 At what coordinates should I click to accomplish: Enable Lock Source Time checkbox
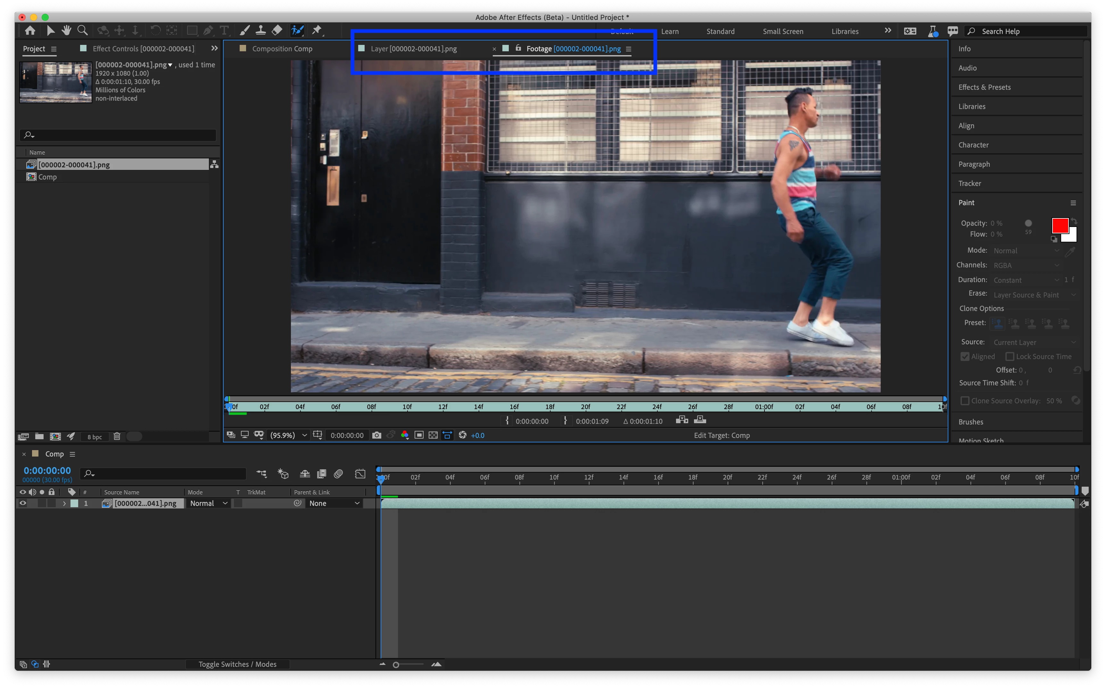(1010, 356)
